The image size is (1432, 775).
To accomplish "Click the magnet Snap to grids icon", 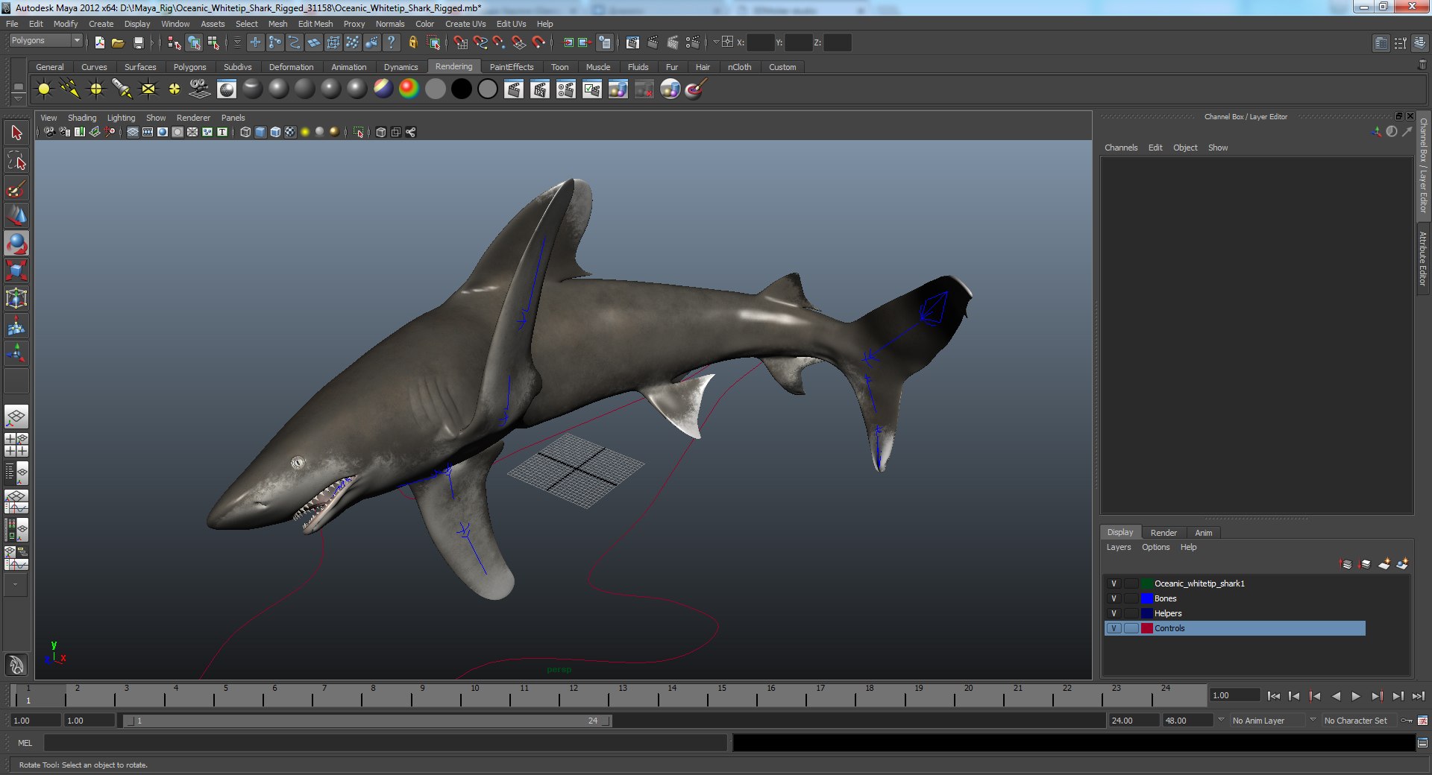I will pos(460,42).
